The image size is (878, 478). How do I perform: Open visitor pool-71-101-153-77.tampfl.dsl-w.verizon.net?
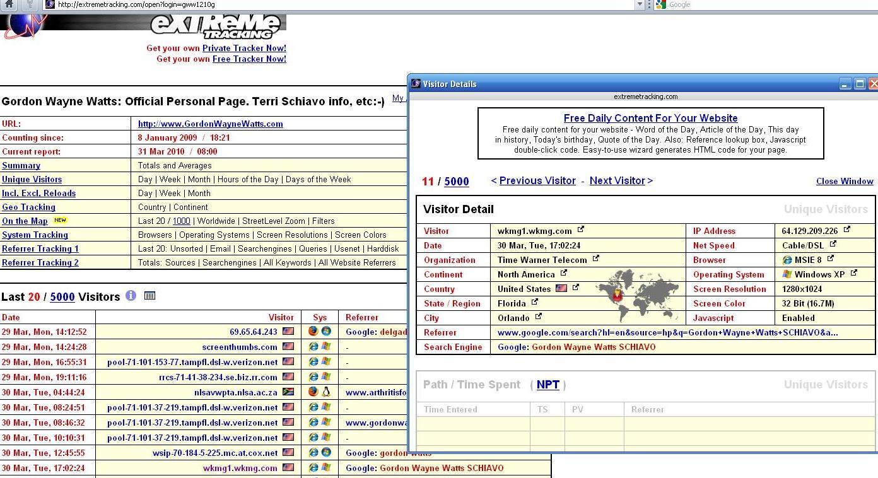click(192, 362)
